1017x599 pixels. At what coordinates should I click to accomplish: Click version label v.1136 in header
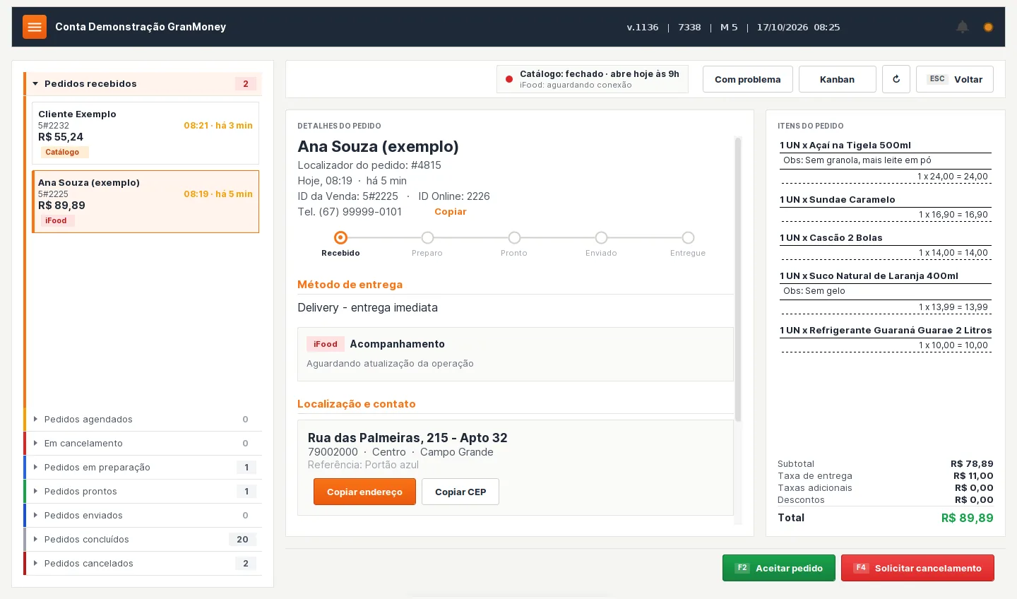[643, 27]
